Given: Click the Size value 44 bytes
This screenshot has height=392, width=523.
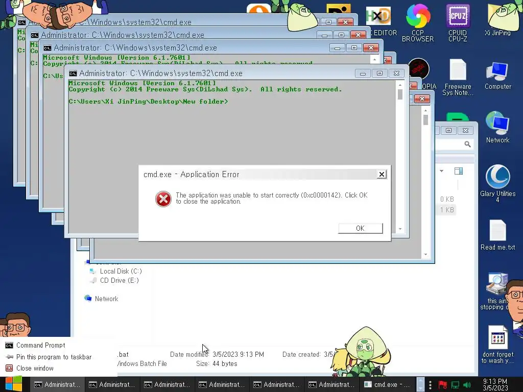Looking at the screenshot, I should pyautogui.click(x=225, y=363).
